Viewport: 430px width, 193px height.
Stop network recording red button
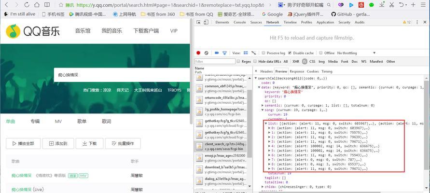coord(198,53)
